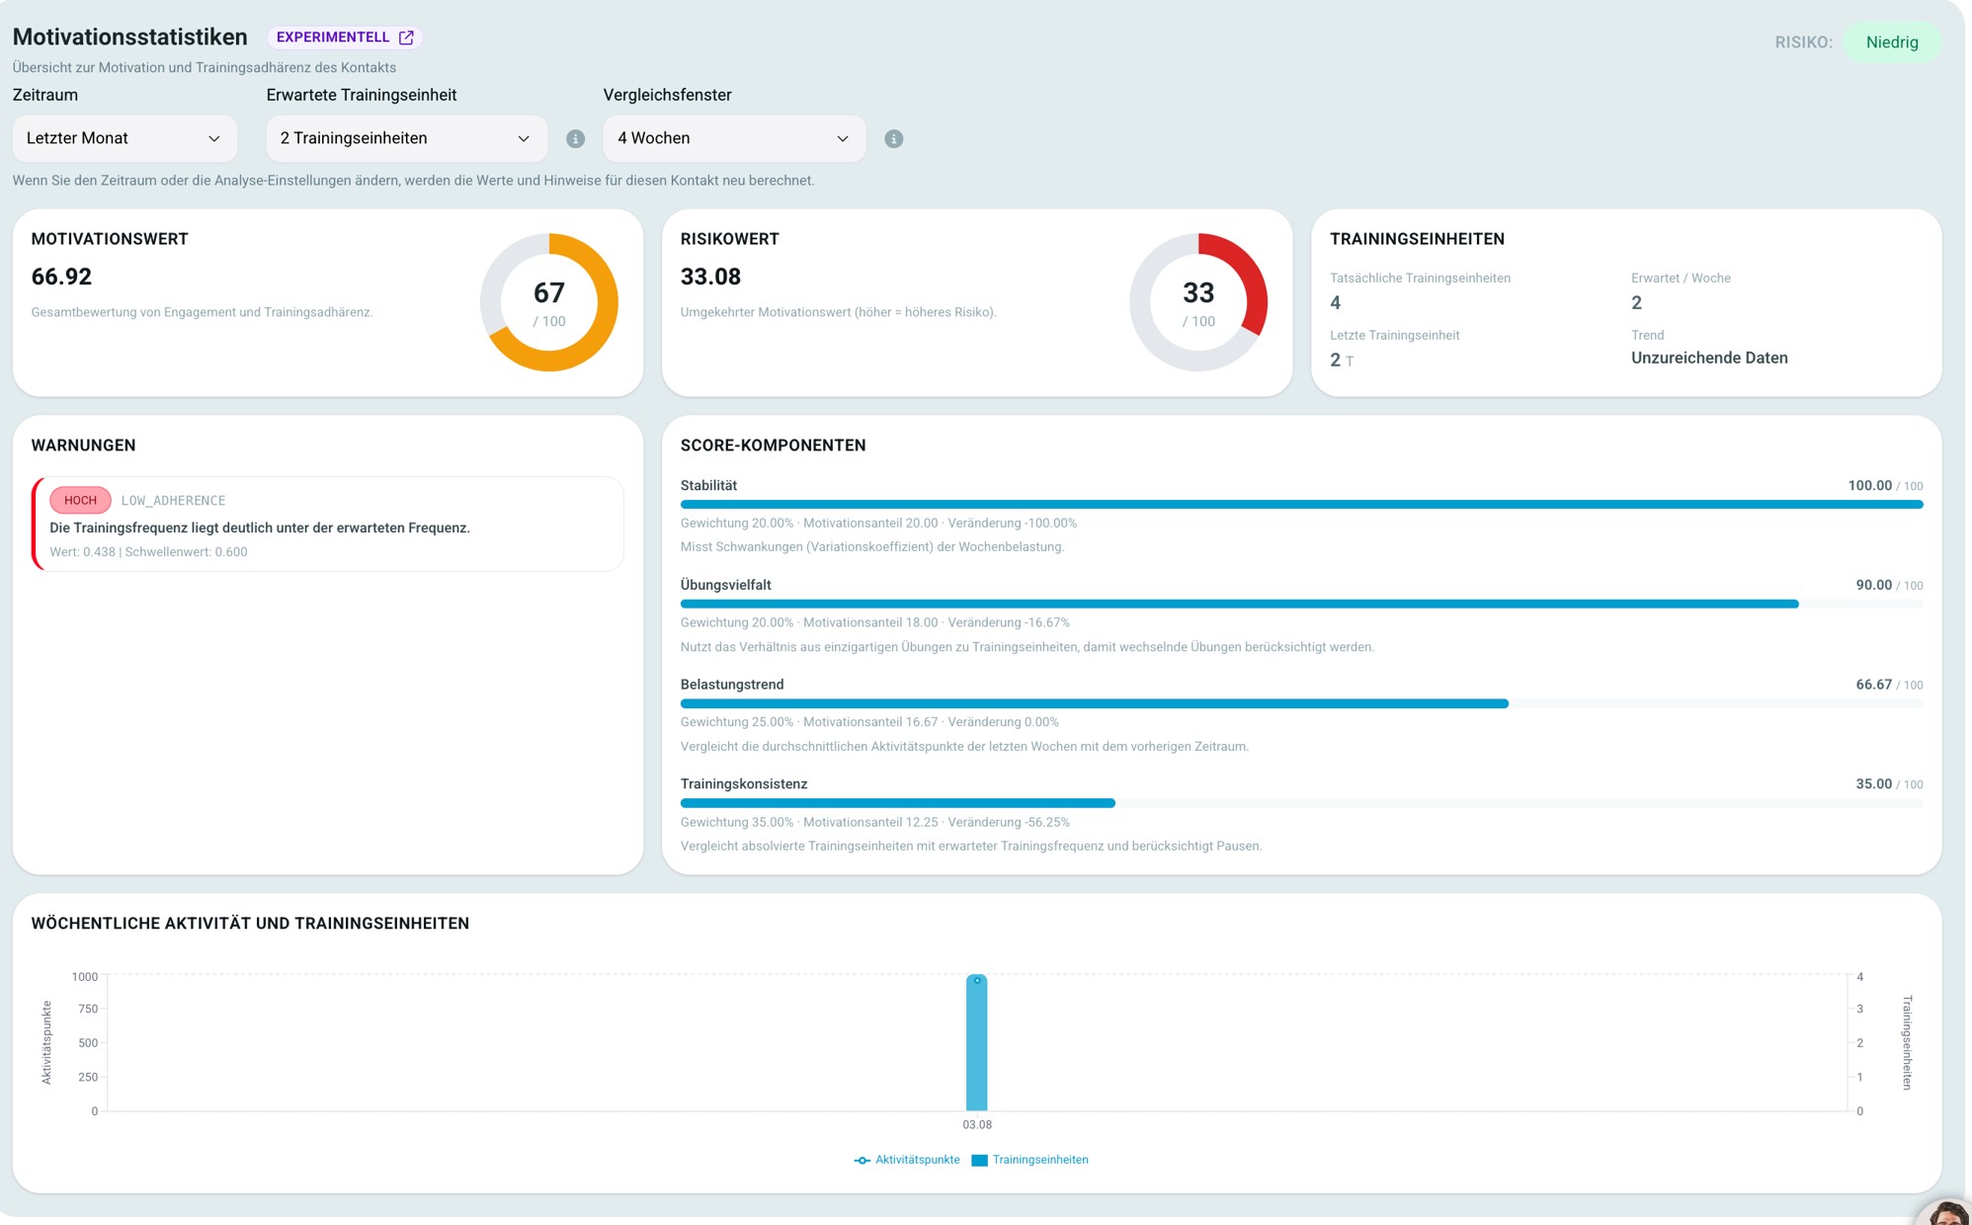Open the external link icon beside EXPERIMENTELL
Image resolution: width=1972 pixels, height=1225 pixels.
(406, 38)
